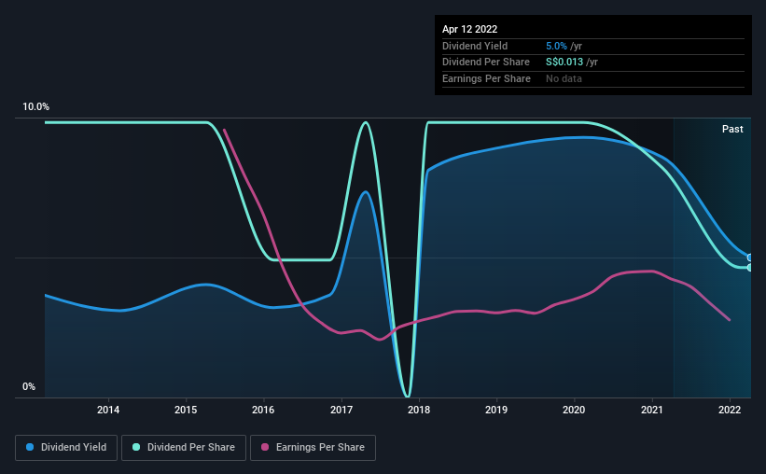Click the teal Dividend Per Share legend dot
This screenshot has height=474, width=766.
136,447
